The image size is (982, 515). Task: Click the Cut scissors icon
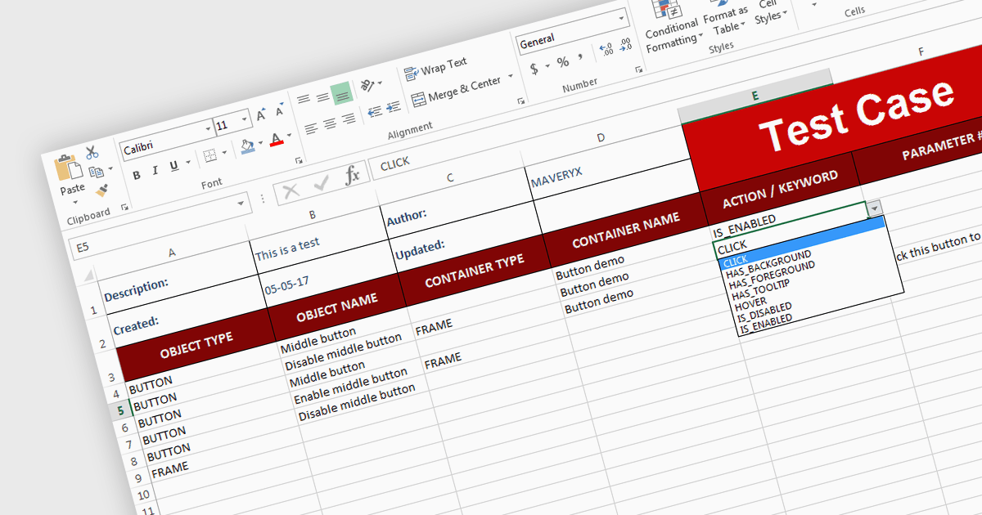pos(92,152)
